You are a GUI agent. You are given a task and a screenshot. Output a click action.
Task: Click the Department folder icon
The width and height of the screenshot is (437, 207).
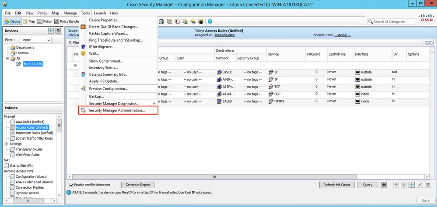(13, 47)
